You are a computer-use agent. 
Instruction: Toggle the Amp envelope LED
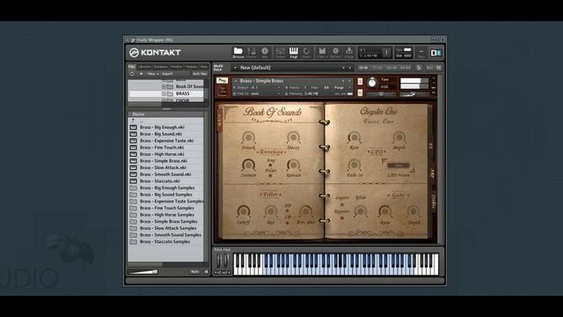click(x=270, y=165)
